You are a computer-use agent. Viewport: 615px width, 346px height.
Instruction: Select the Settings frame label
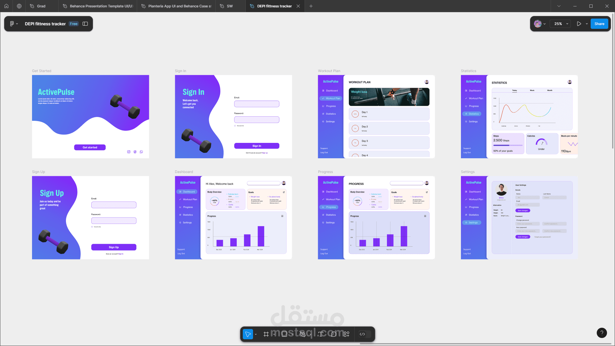point(468,172)
